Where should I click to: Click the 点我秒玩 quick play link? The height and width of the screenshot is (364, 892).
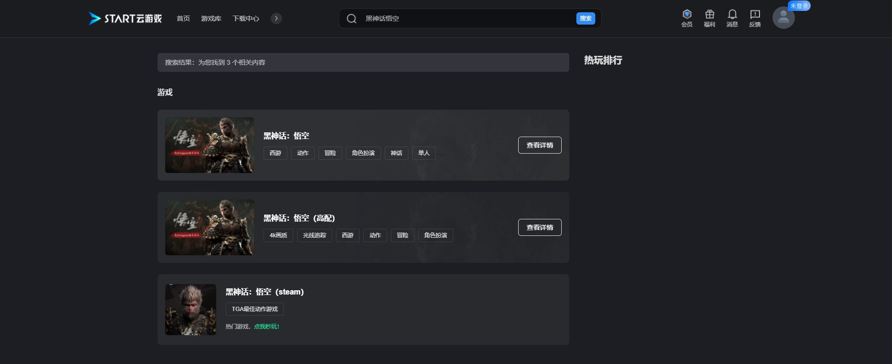[266, 327]
